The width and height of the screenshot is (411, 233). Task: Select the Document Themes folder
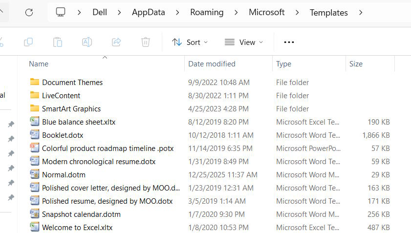(x=72, y=82)
